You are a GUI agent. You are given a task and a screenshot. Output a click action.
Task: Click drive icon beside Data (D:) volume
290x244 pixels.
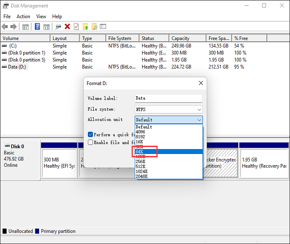click(x=5, y=67)
